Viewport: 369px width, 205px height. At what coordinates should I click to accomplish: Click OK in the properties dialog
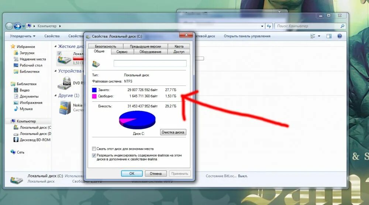pyautogui.click(x=132, y=174)
